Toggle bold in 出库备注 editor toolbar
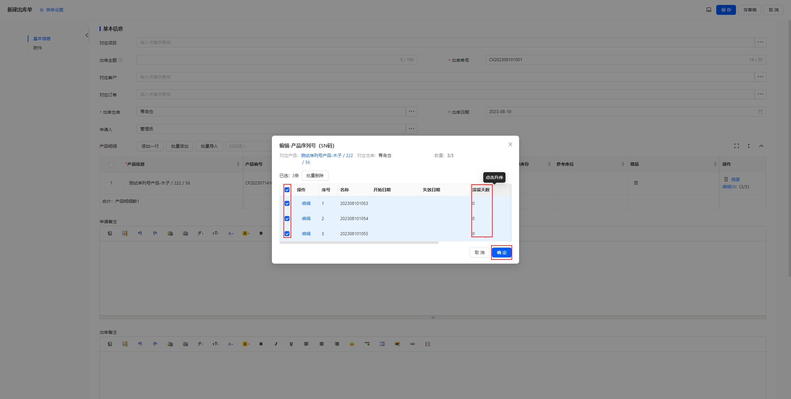Screen dimensions: 791x399 (261, 344)
